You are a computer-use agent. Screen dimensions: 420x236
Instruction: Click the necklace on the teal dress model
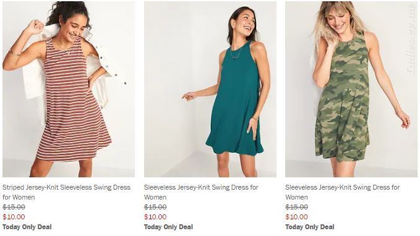(236, 53)
